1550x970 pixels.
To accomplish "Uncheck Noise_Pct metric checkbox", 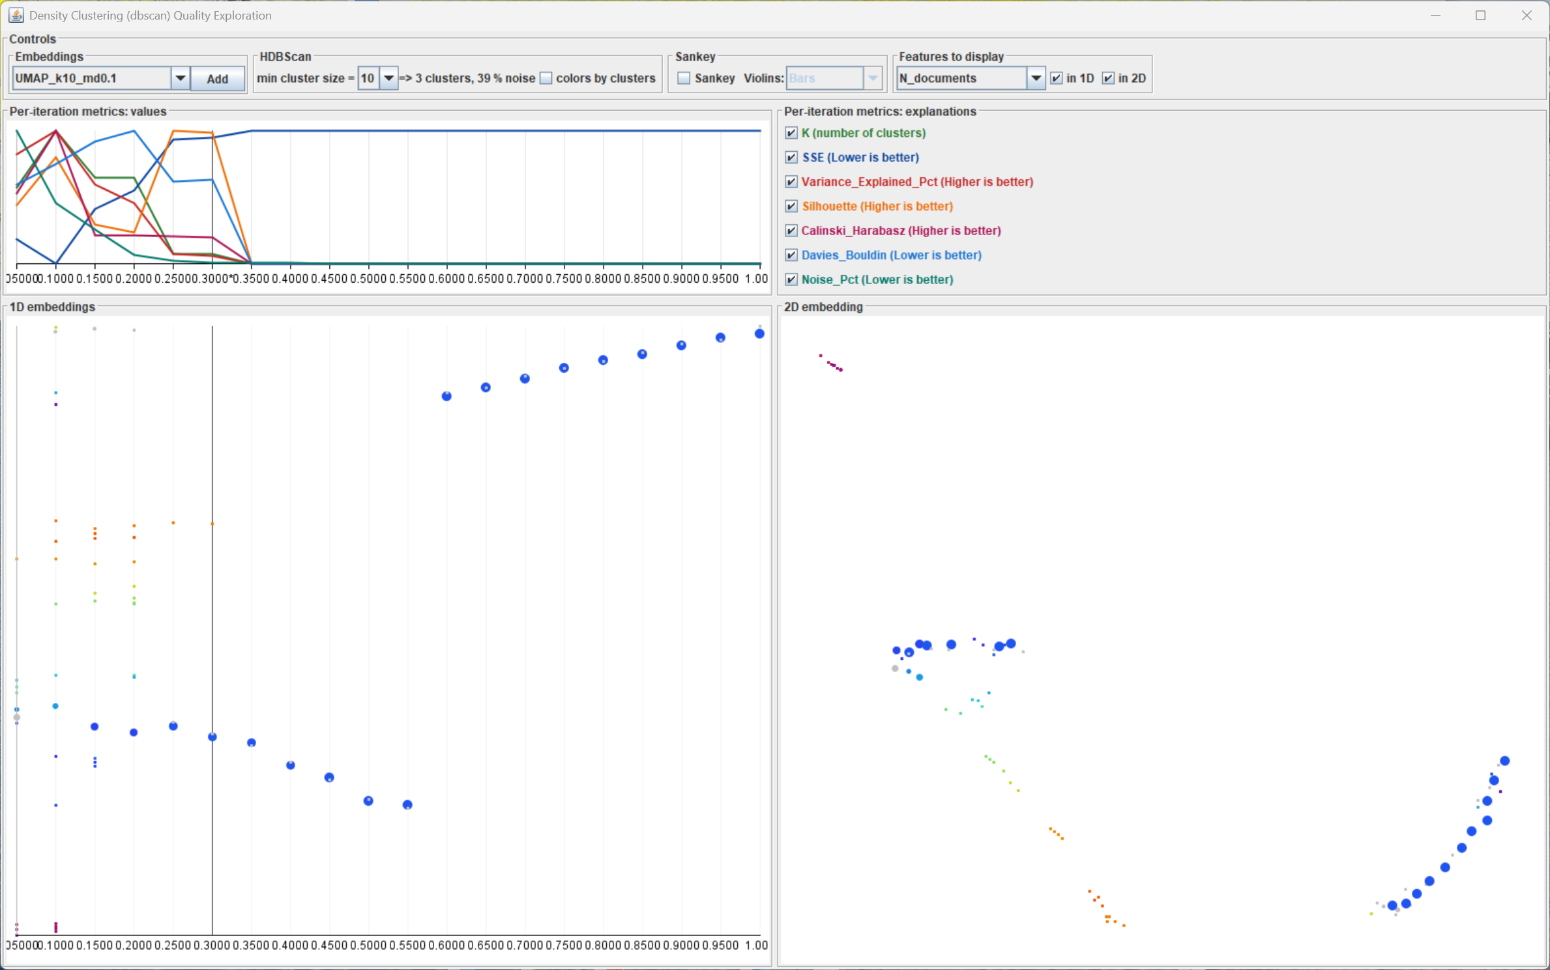I will (791, 279).
